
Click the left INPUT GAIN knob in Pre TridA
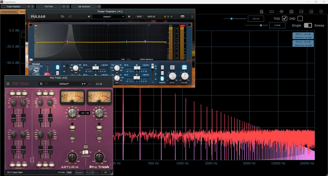click(x=72, y=112)
